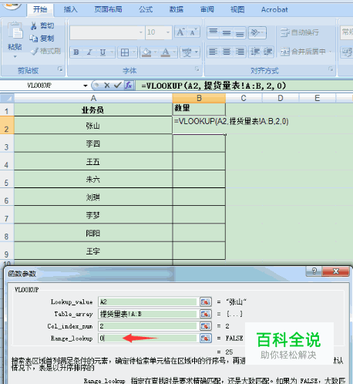Cancel formula entry with X icon
The height and width of the screenshot is (384, 353).
tap(107, 85)
